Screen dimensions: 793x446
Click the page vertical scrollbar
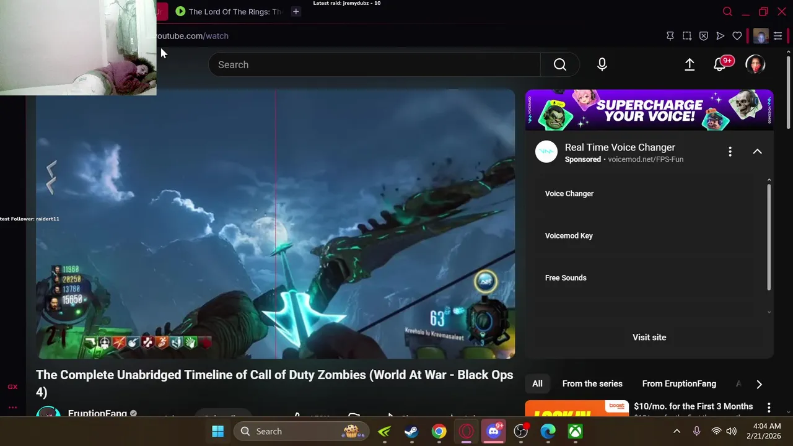[789, 93]
